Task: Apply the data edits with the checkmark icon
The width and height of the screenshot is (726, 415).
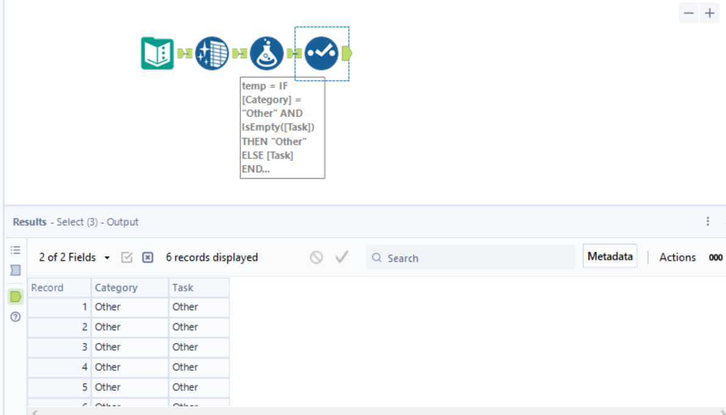Action: (341, 257)
